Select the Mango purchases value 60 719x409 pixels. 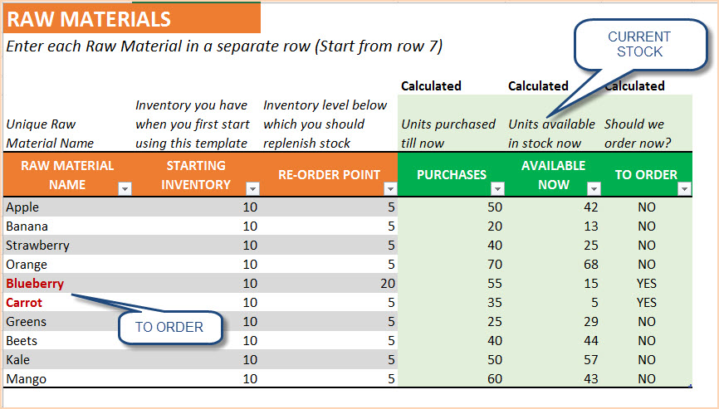click(x=451, y=379)
